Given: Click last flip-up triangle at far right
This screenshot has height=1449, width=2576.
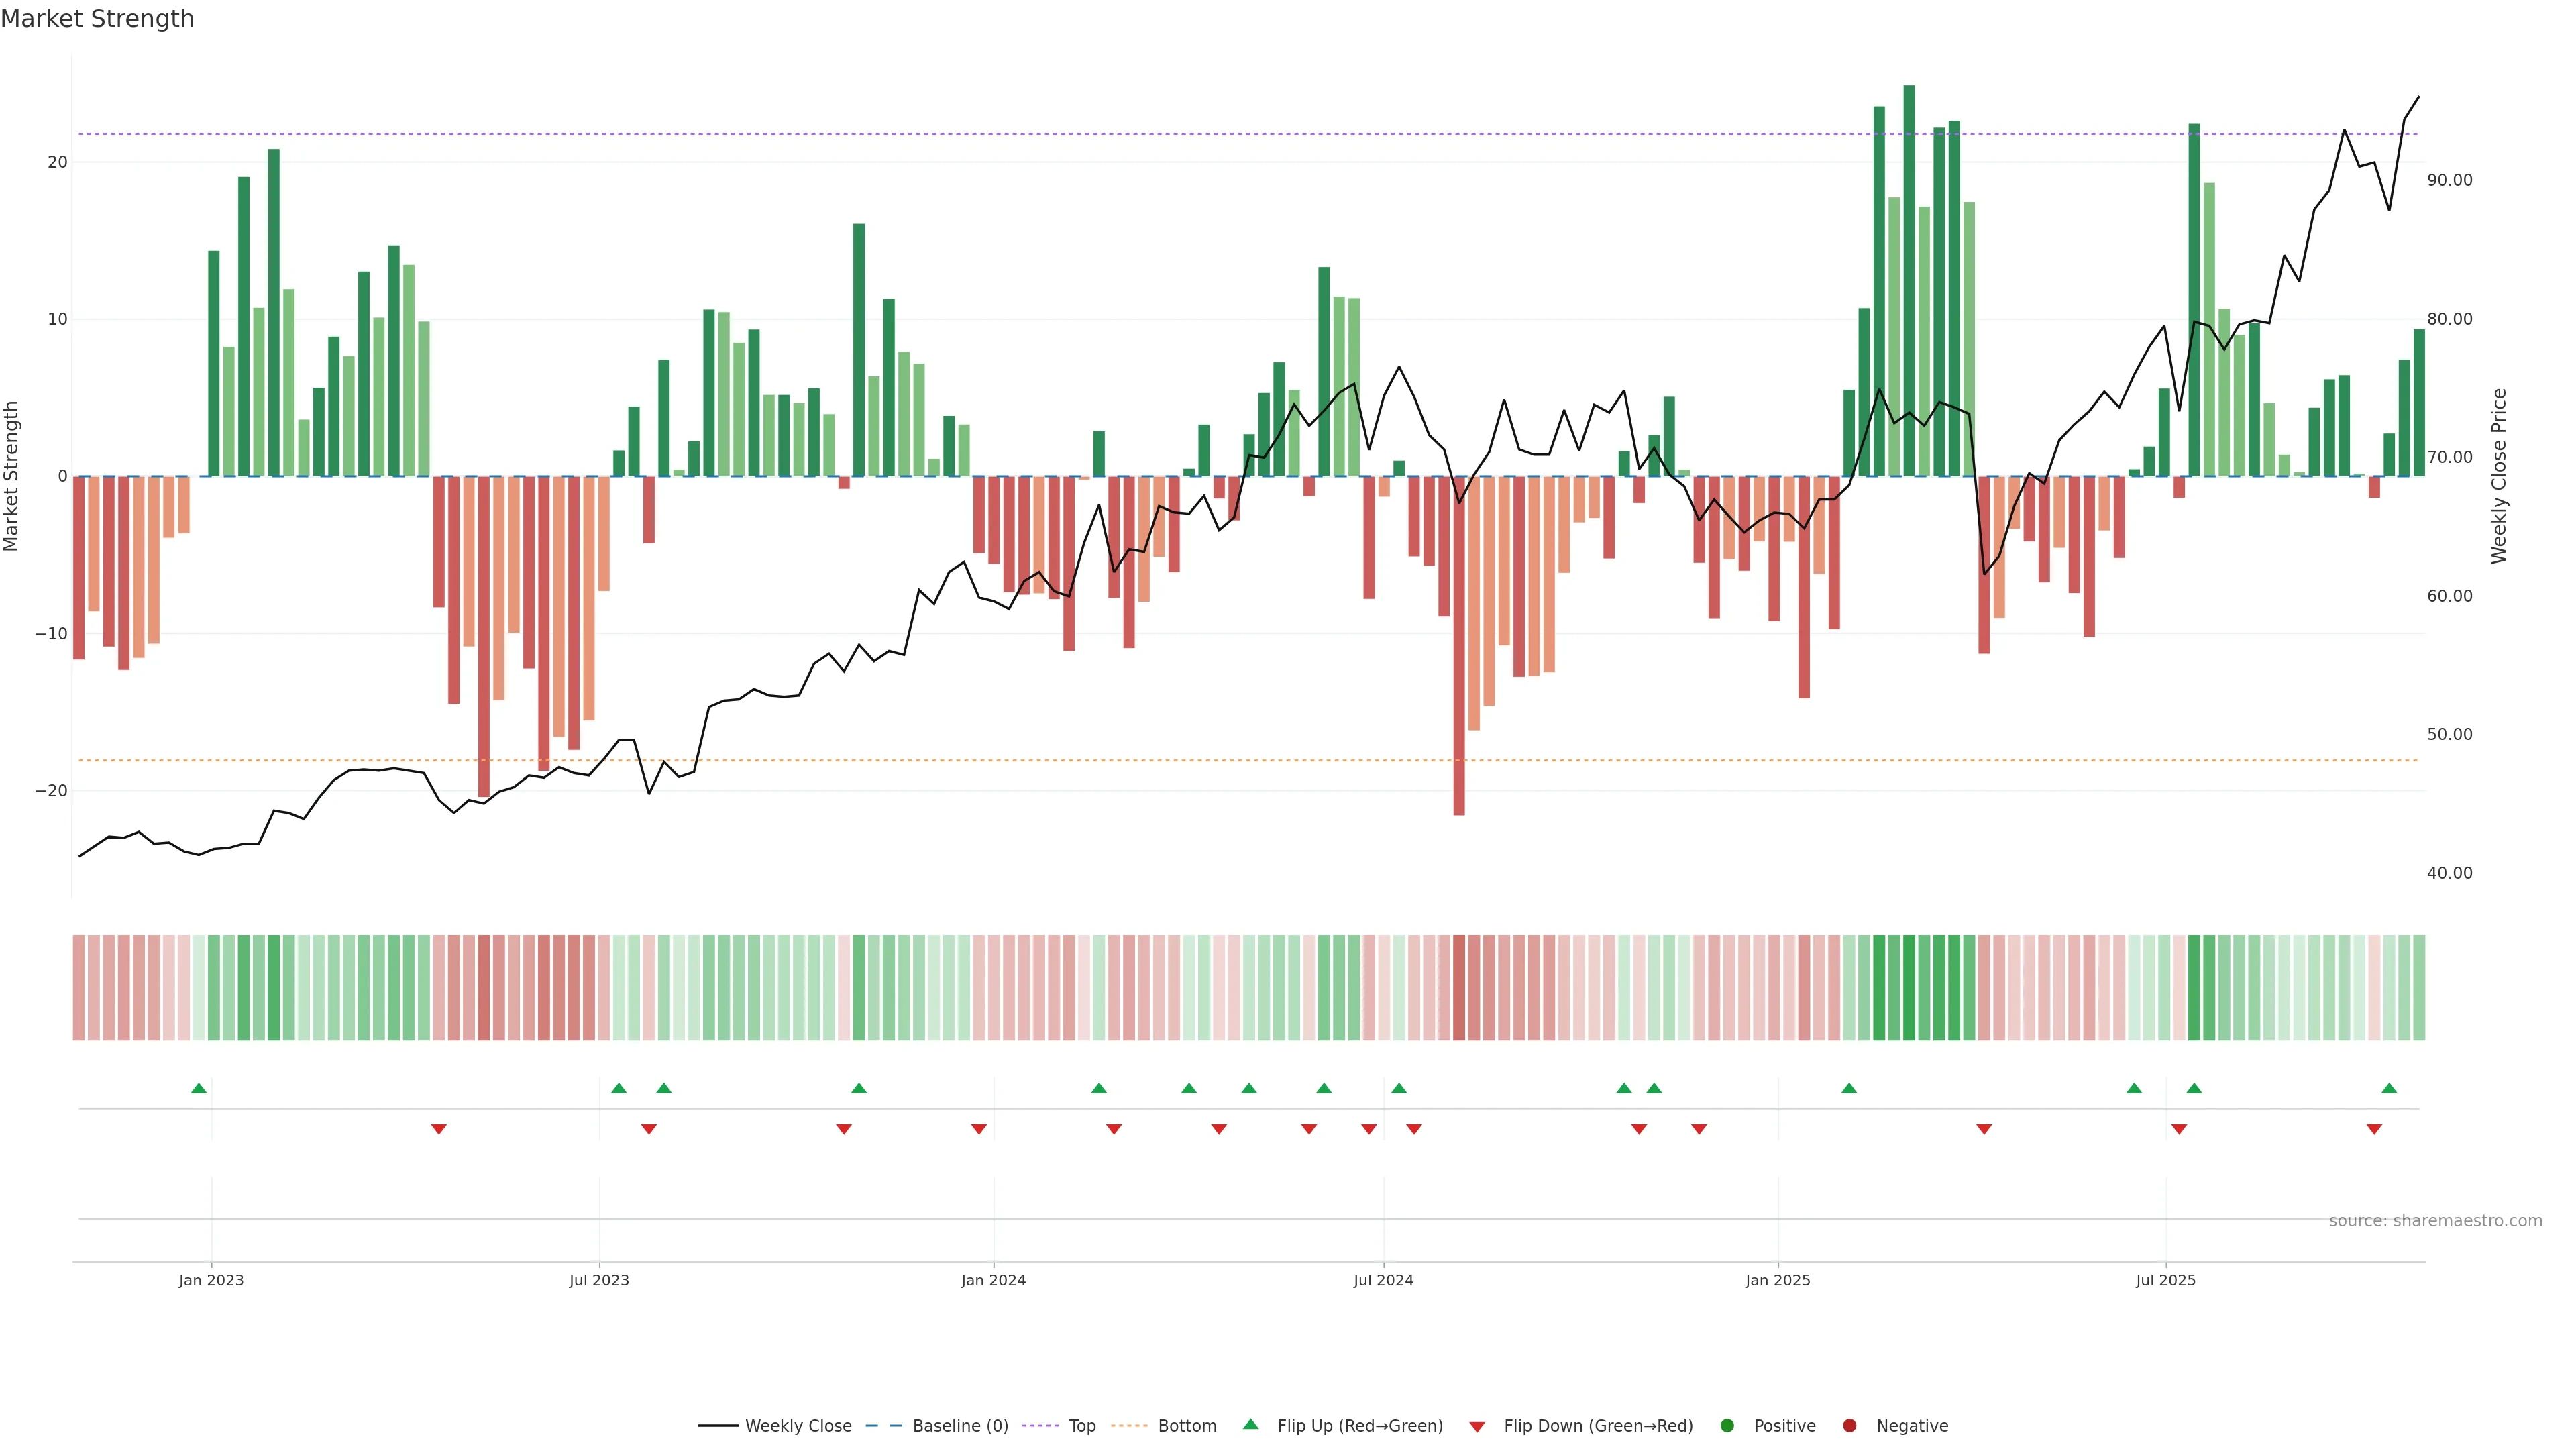Looking at the screenshot, I should tap(2389, 1088).
